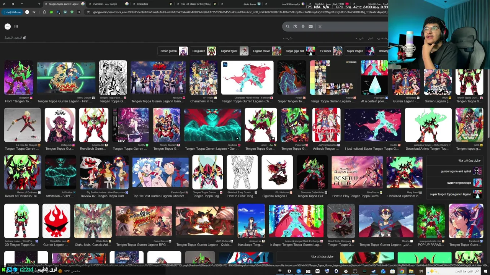Switch to the Tier List Maker tab
The height and width of the screenshot is (275, 490).
[196, 4]
